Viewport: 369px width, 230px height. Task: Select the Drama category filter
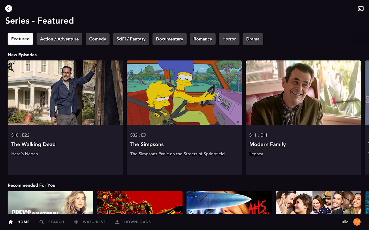pyautogui.click(x=253, y=39)
